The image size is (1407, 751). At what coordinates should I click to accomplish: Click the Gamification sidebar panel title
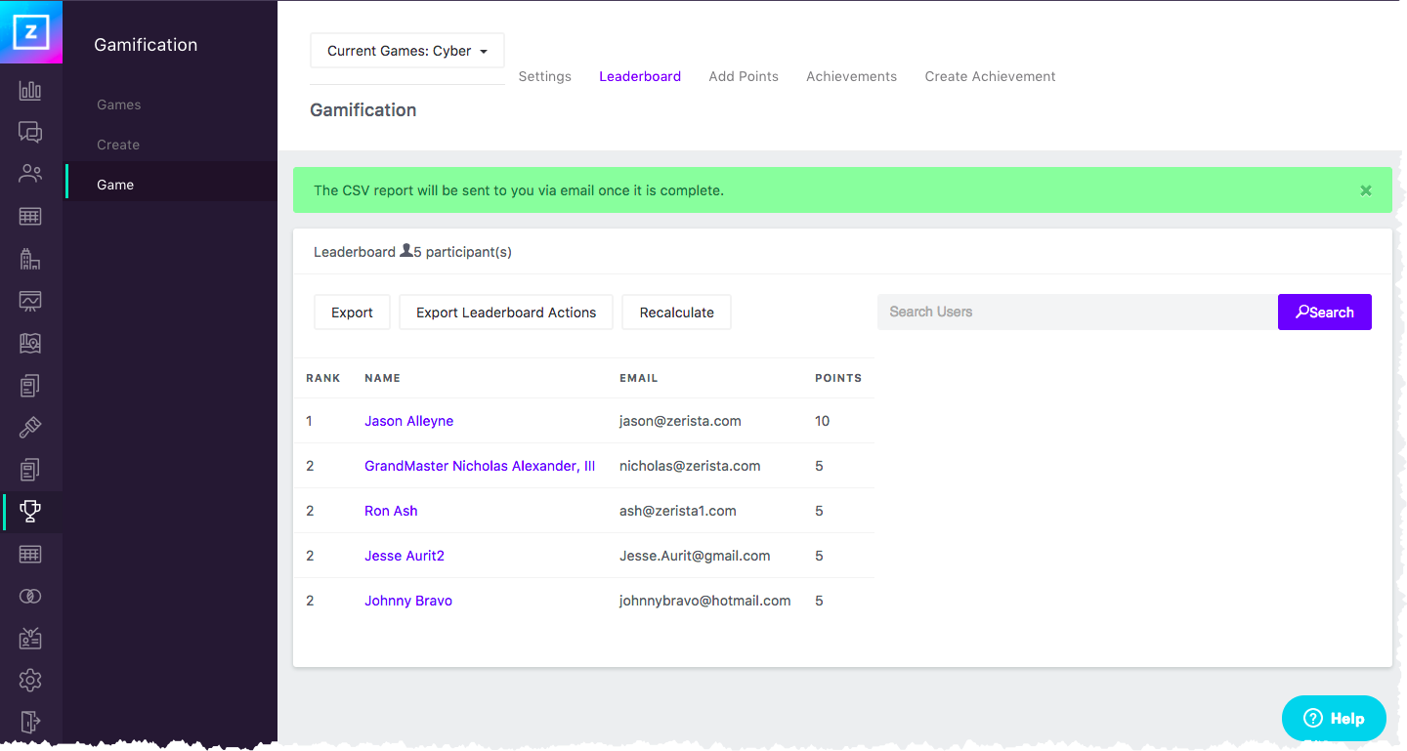click(146, 45)
